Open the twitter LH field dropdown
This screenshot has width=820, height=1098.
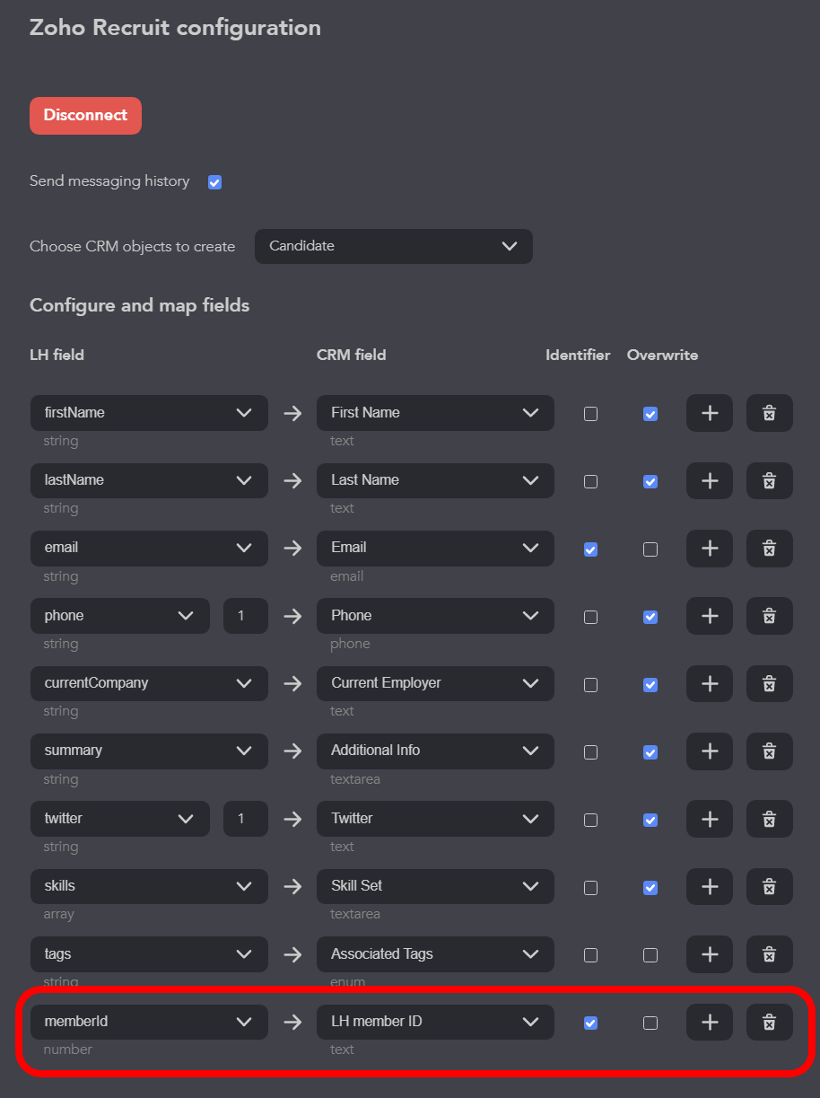tap(120, 819)
